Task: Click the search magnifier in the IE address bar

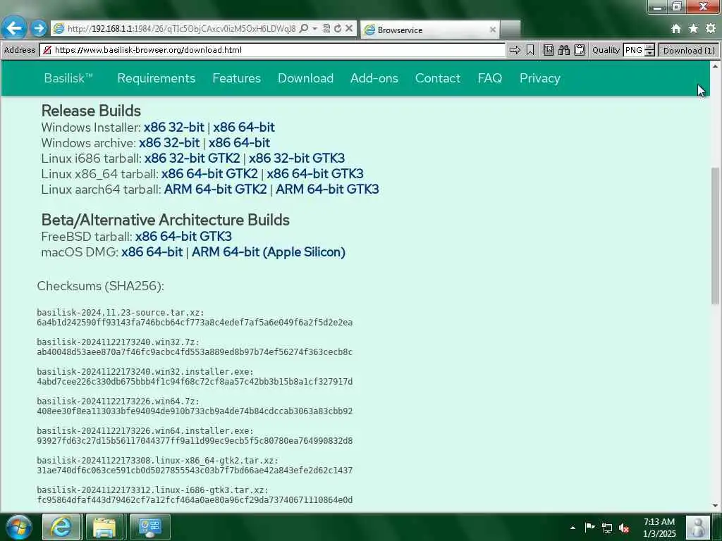Action: (303, 28)
